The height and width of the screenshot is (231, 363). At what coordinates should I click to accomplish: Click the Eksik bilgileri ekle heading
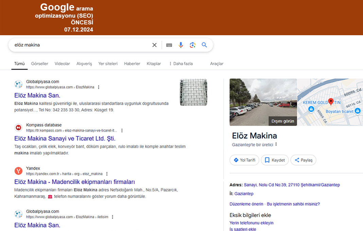pyautogui.click(x=250, y=215)
